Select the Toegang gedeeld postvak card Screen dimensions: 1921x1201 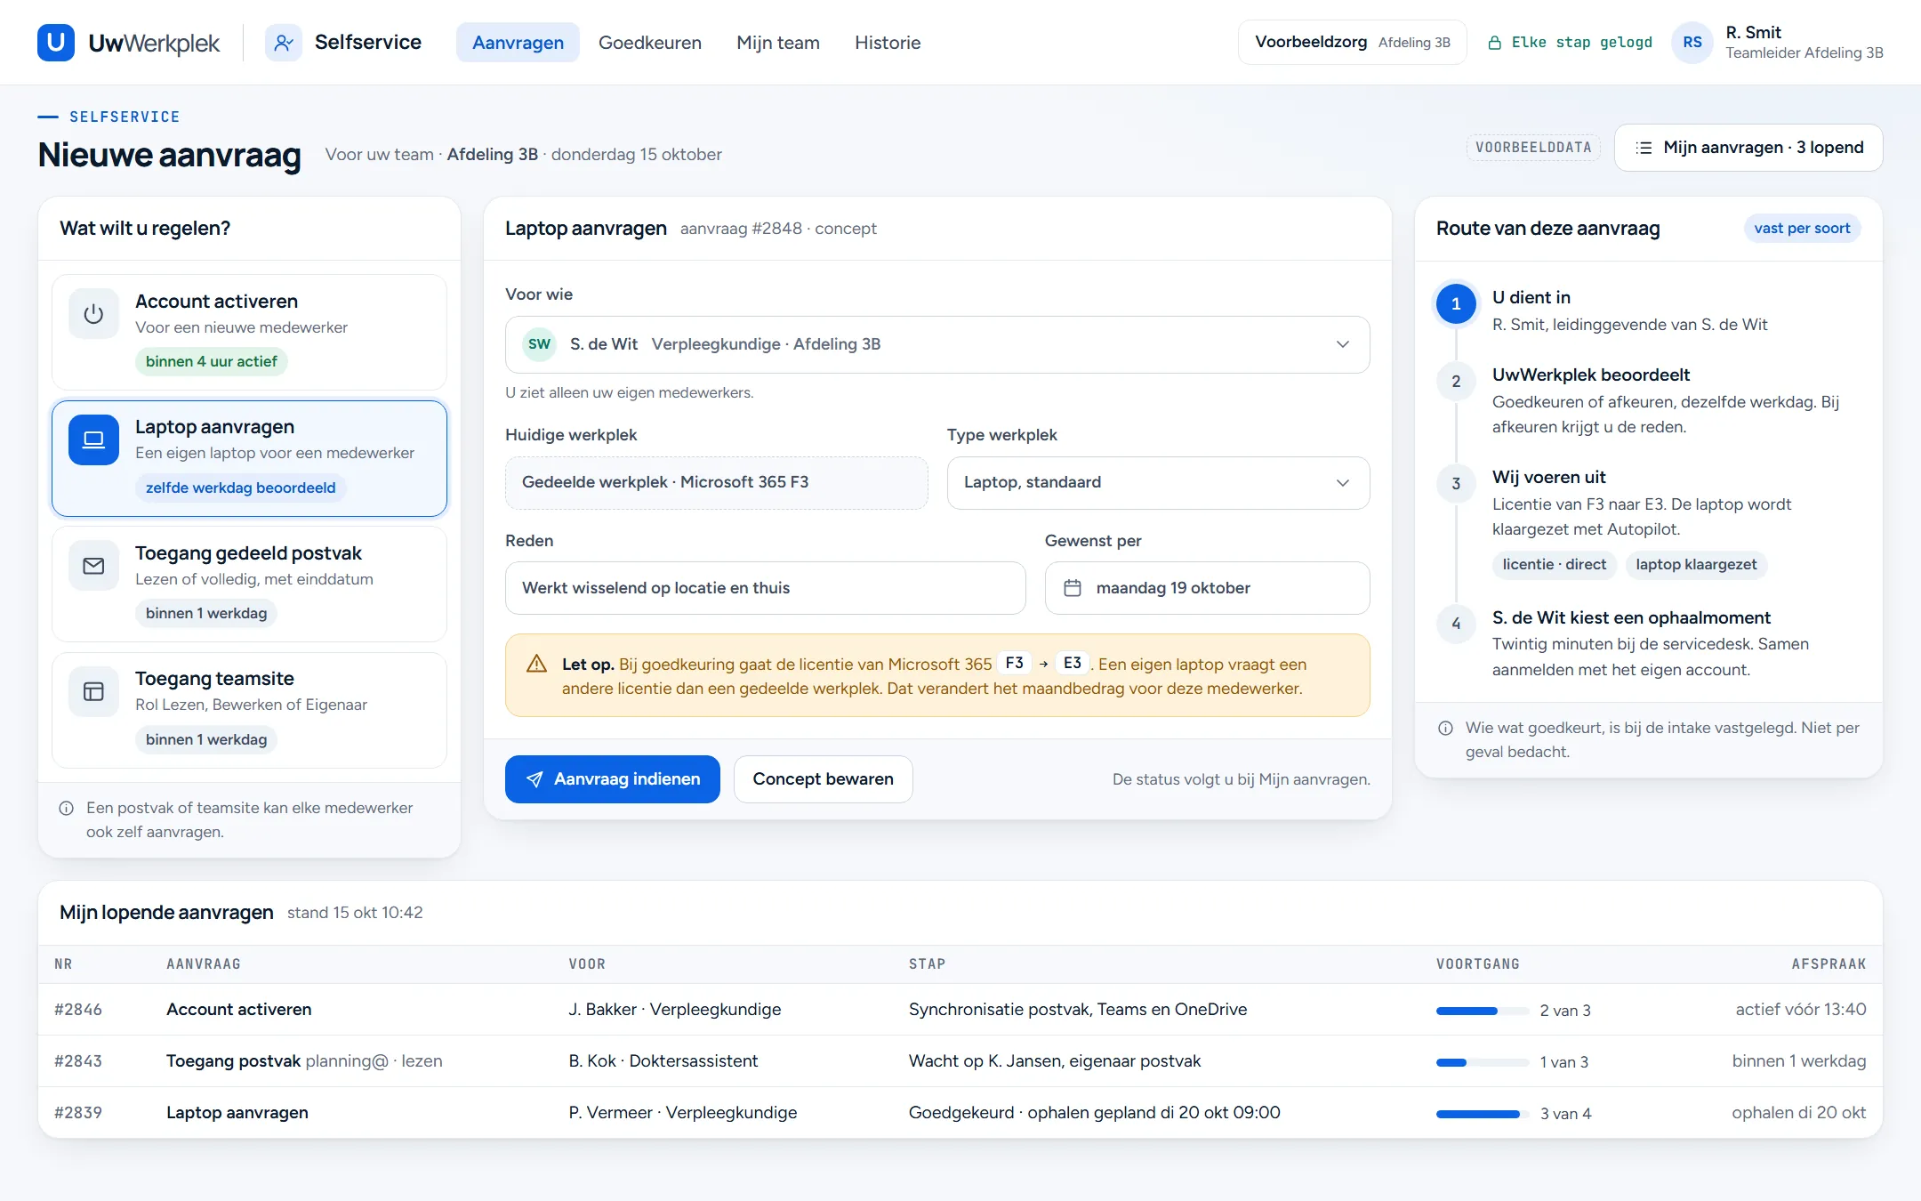click(x=249, y=584)
